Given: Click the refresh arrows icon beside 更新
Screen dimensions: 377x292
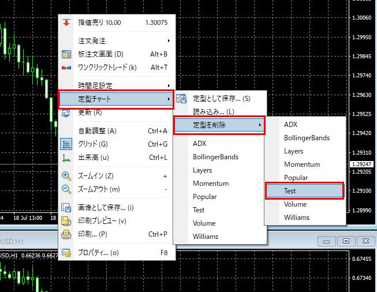Looking at the screenshot, I should [66, 113].
